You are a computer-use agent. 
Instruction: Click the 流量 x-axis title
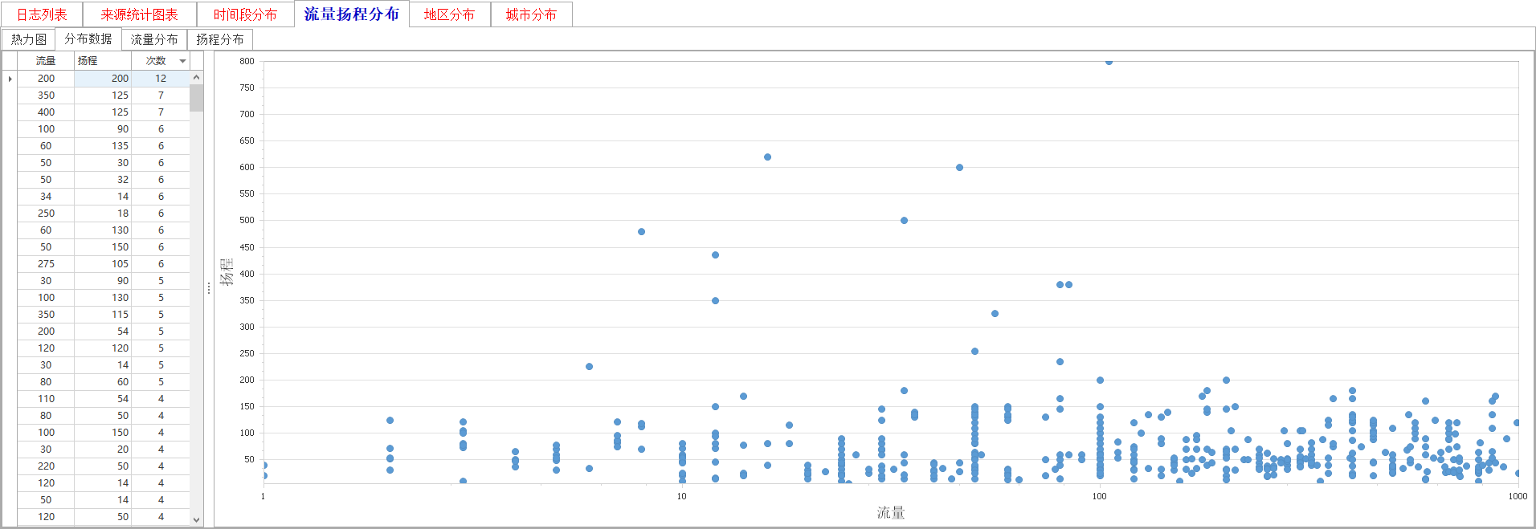891,512
